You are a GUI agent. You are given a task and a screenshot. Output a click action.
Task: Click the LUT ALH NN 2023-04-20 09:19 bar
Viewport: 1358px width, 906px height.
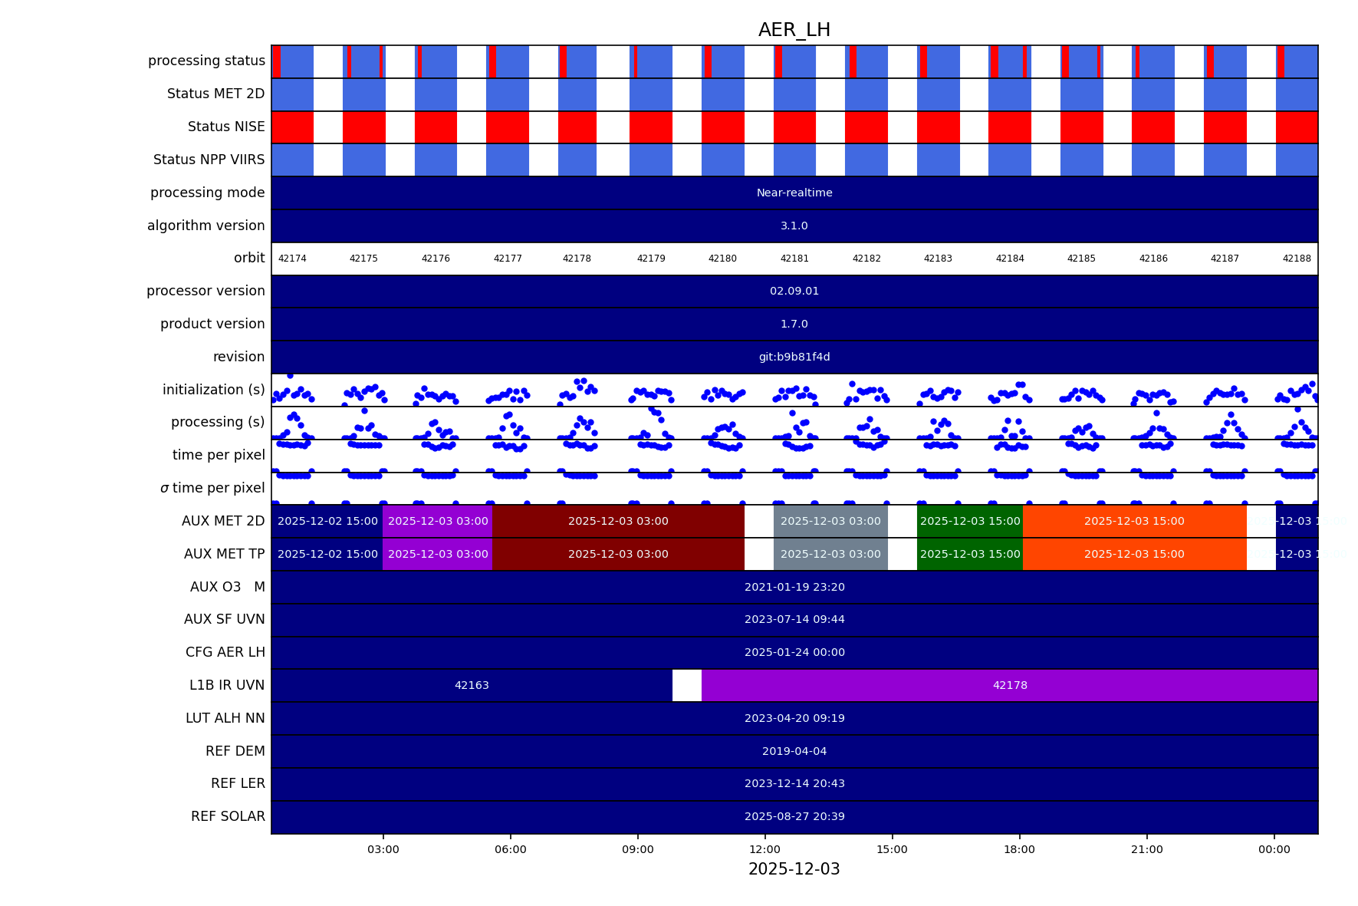[x=794, y=718]
